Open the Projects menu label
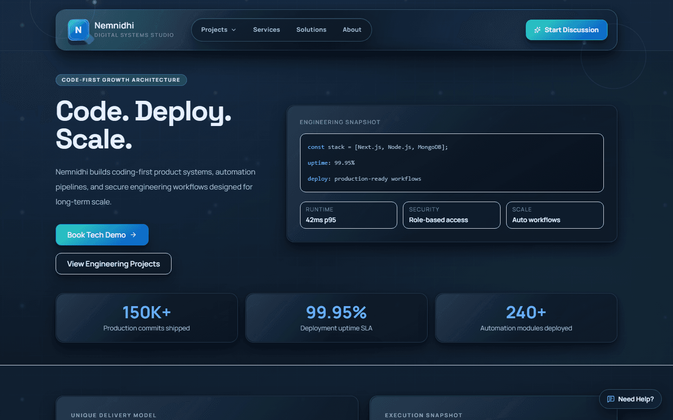 click(214, 30)
